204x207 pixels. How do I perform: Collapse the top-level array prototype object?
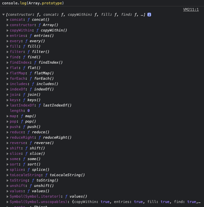click(4, 14)
